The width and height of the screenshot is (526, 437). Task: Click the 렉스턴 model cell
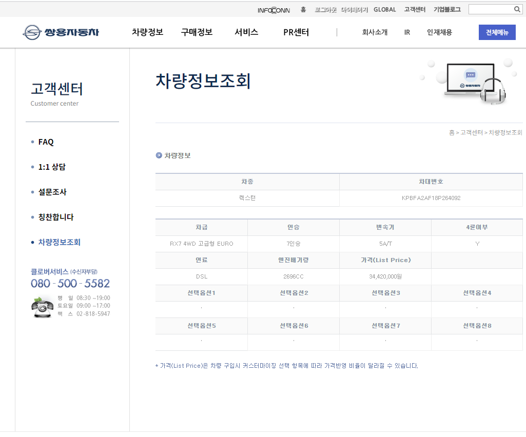pos(247,198)
